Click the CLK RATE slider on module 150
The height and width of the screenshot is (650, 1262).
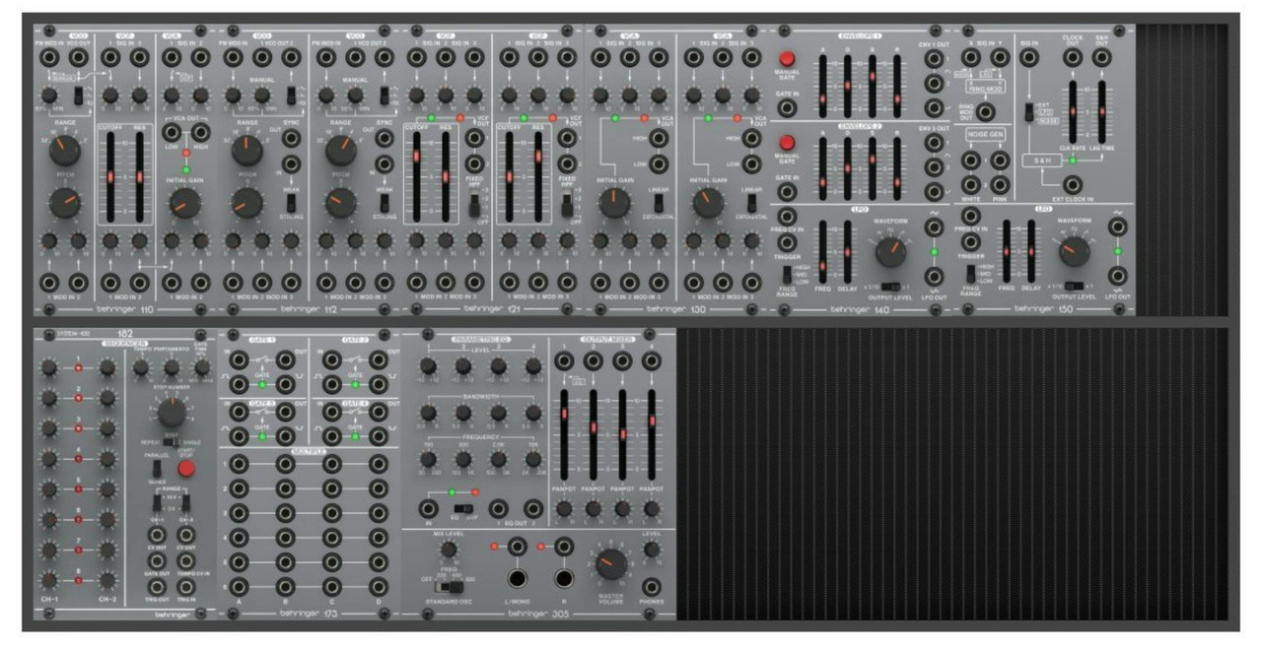point(1072,111)
